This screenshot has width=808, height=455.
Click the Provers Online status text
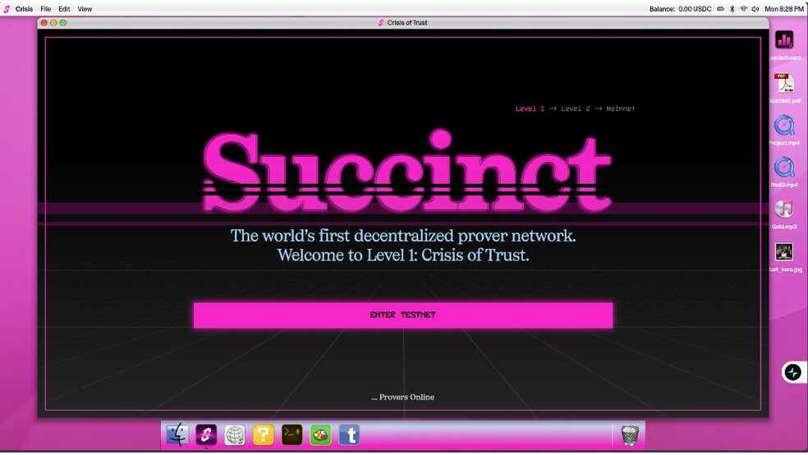pos(403,397)
